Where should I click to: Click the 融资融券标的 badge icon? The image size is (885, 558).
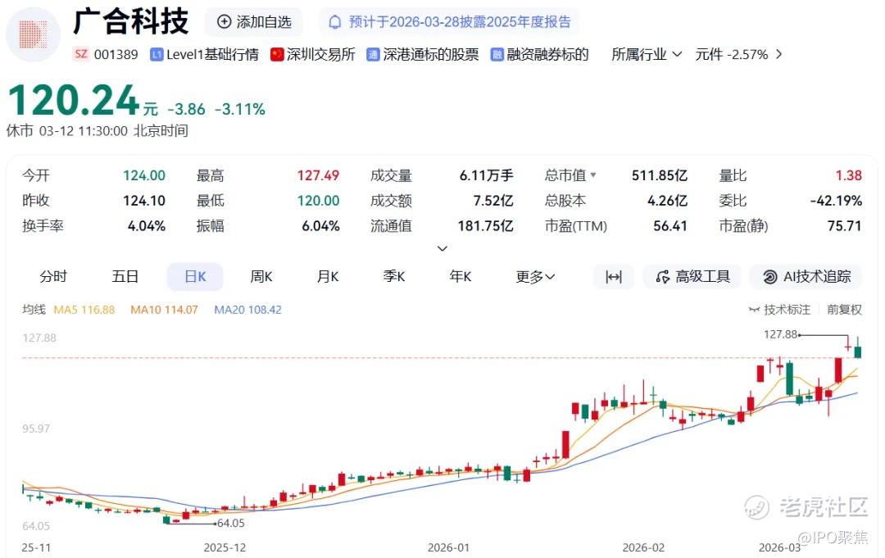click(x=497, y=55)
